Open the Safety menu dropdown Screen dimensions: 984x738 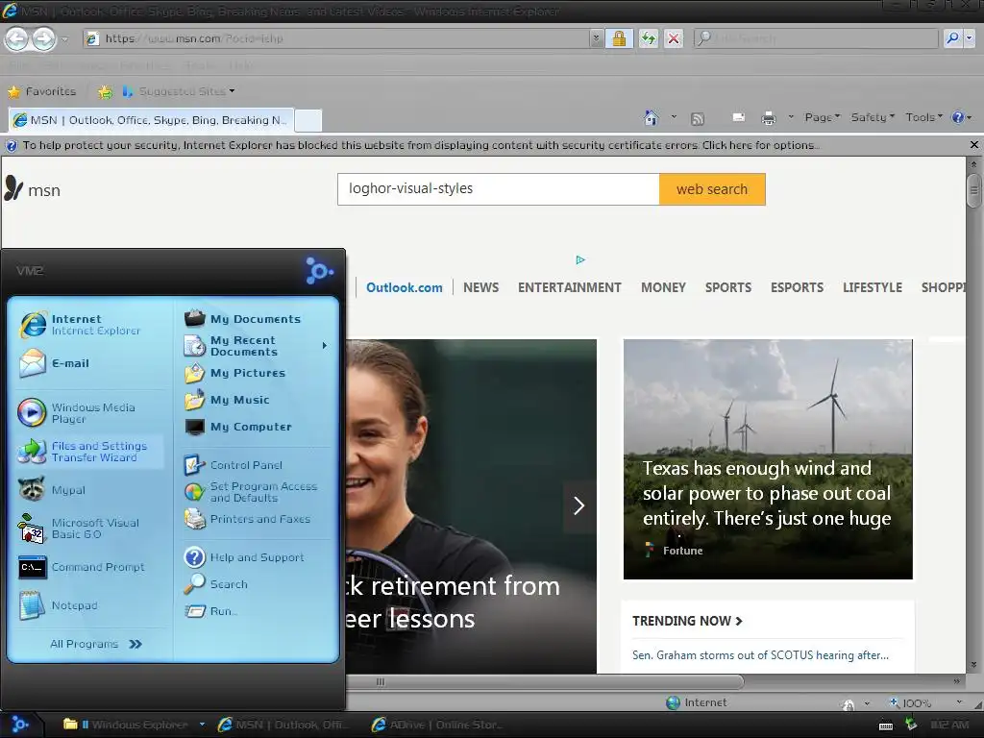tap(873, 117)
